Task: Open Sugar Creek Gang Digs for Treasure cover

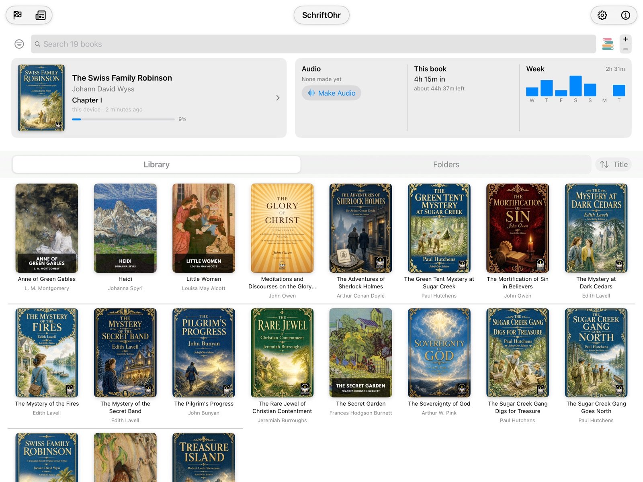Action: pyautogui.click(x=518, y=353)
